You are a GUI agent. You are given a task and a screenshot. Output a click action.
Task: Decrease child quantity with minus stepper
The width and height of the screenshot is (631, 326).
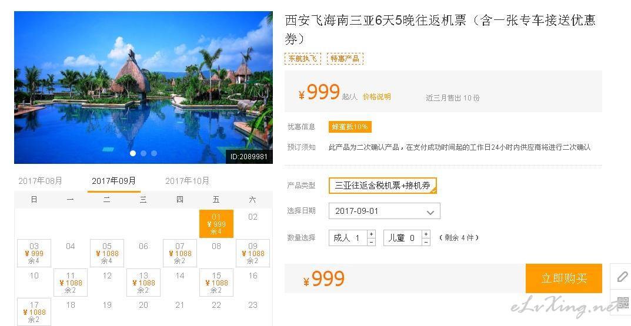[426, 241]
